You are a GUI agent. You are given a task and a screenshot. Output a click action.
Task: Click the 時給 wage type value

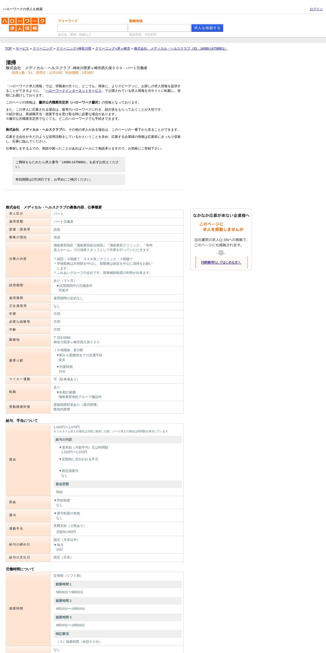pyautogui.click(x=59, y=492)
